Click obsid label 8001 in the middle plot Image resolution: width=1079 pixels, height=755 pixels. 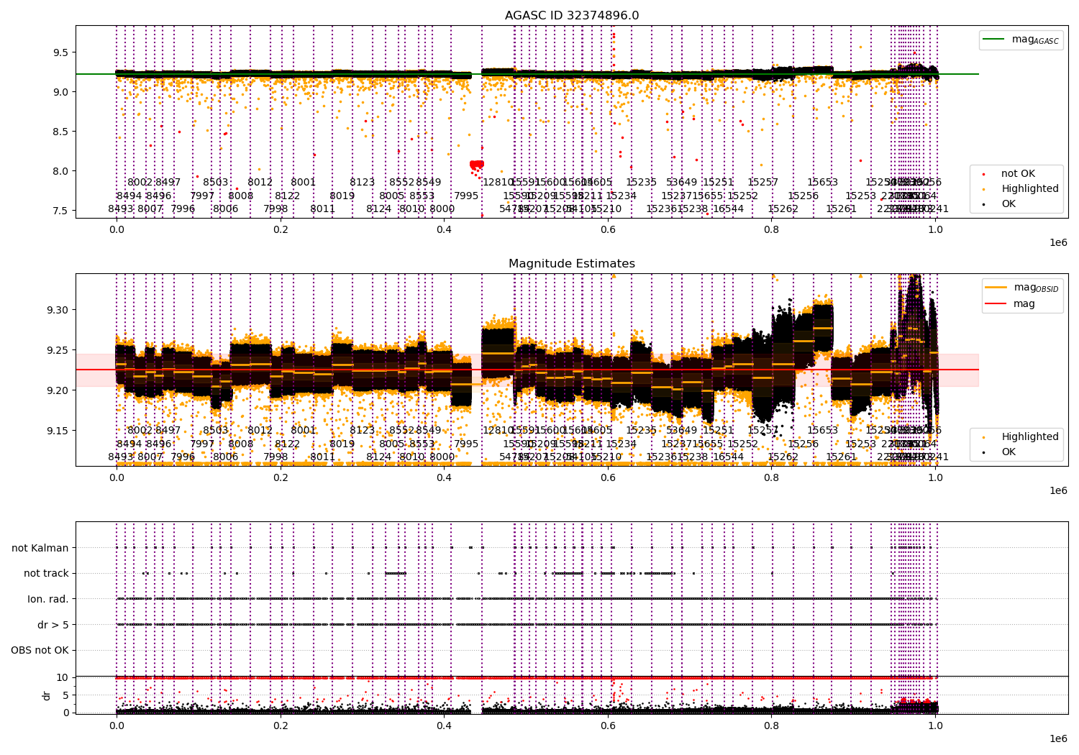304,431
